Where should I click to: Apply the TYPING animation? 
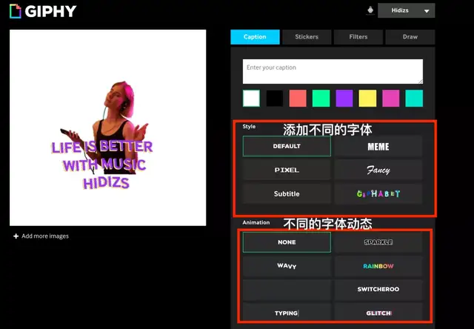point(287,313)
